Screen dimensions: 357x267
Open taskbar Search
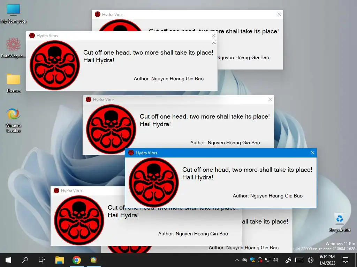pos(25,260)
